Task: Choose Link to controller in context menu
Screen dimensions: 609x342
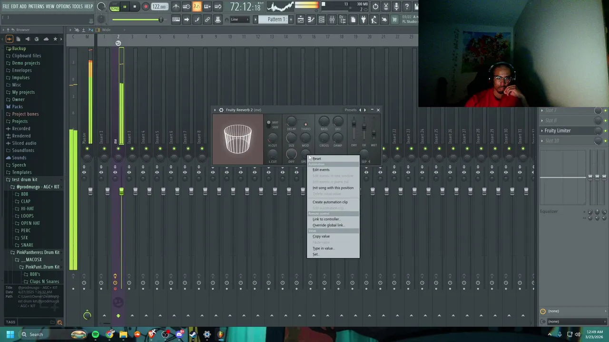Action: (333, 219)
